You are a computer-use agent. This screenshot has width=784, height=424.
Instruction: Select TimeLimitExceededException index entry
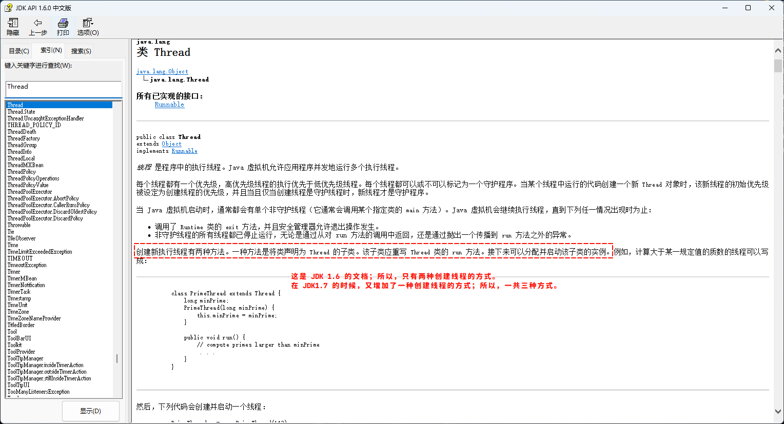40,251
